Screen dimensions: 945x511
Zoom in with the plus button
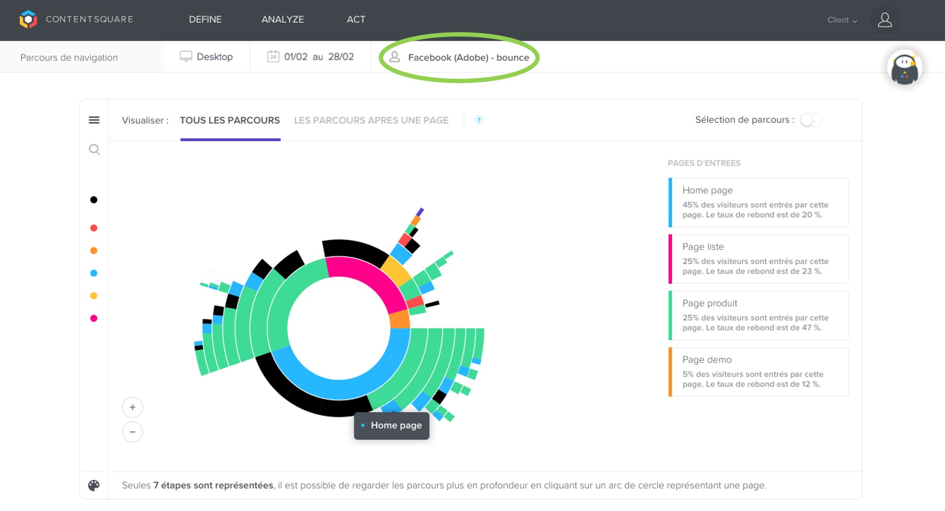pos(133,407)
